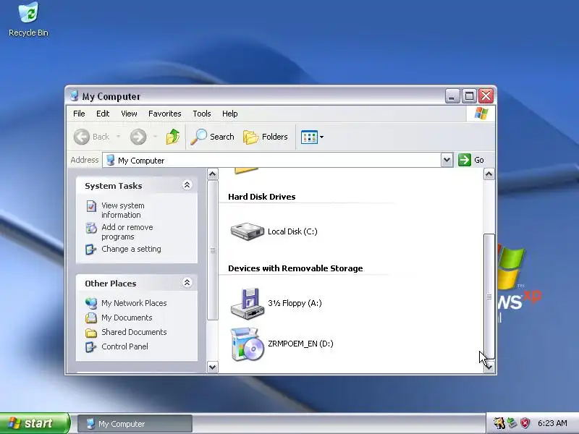Click the 3½ Floppy (A:) label
Viewport: 579px width, 434px height.
coord(295,303)
